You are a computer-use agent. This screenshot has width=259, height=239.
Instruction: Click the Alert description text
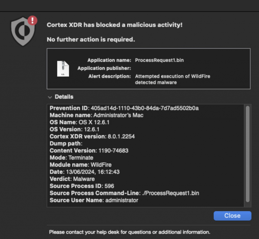(x=173, y=80)
